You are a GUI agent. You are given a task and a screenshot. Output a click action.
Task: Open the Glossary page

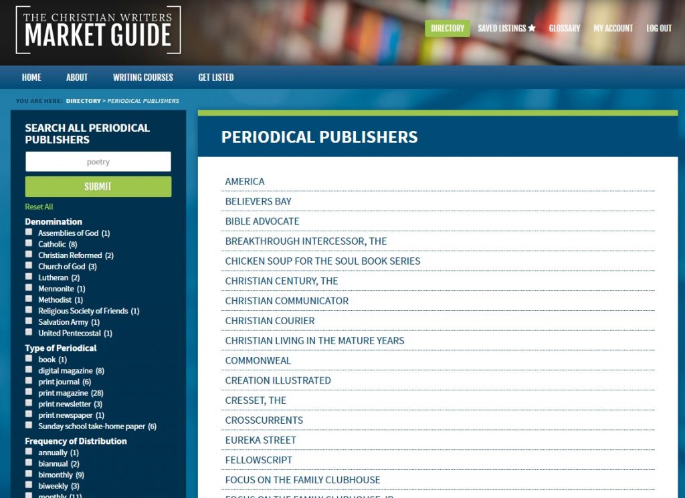565,28
